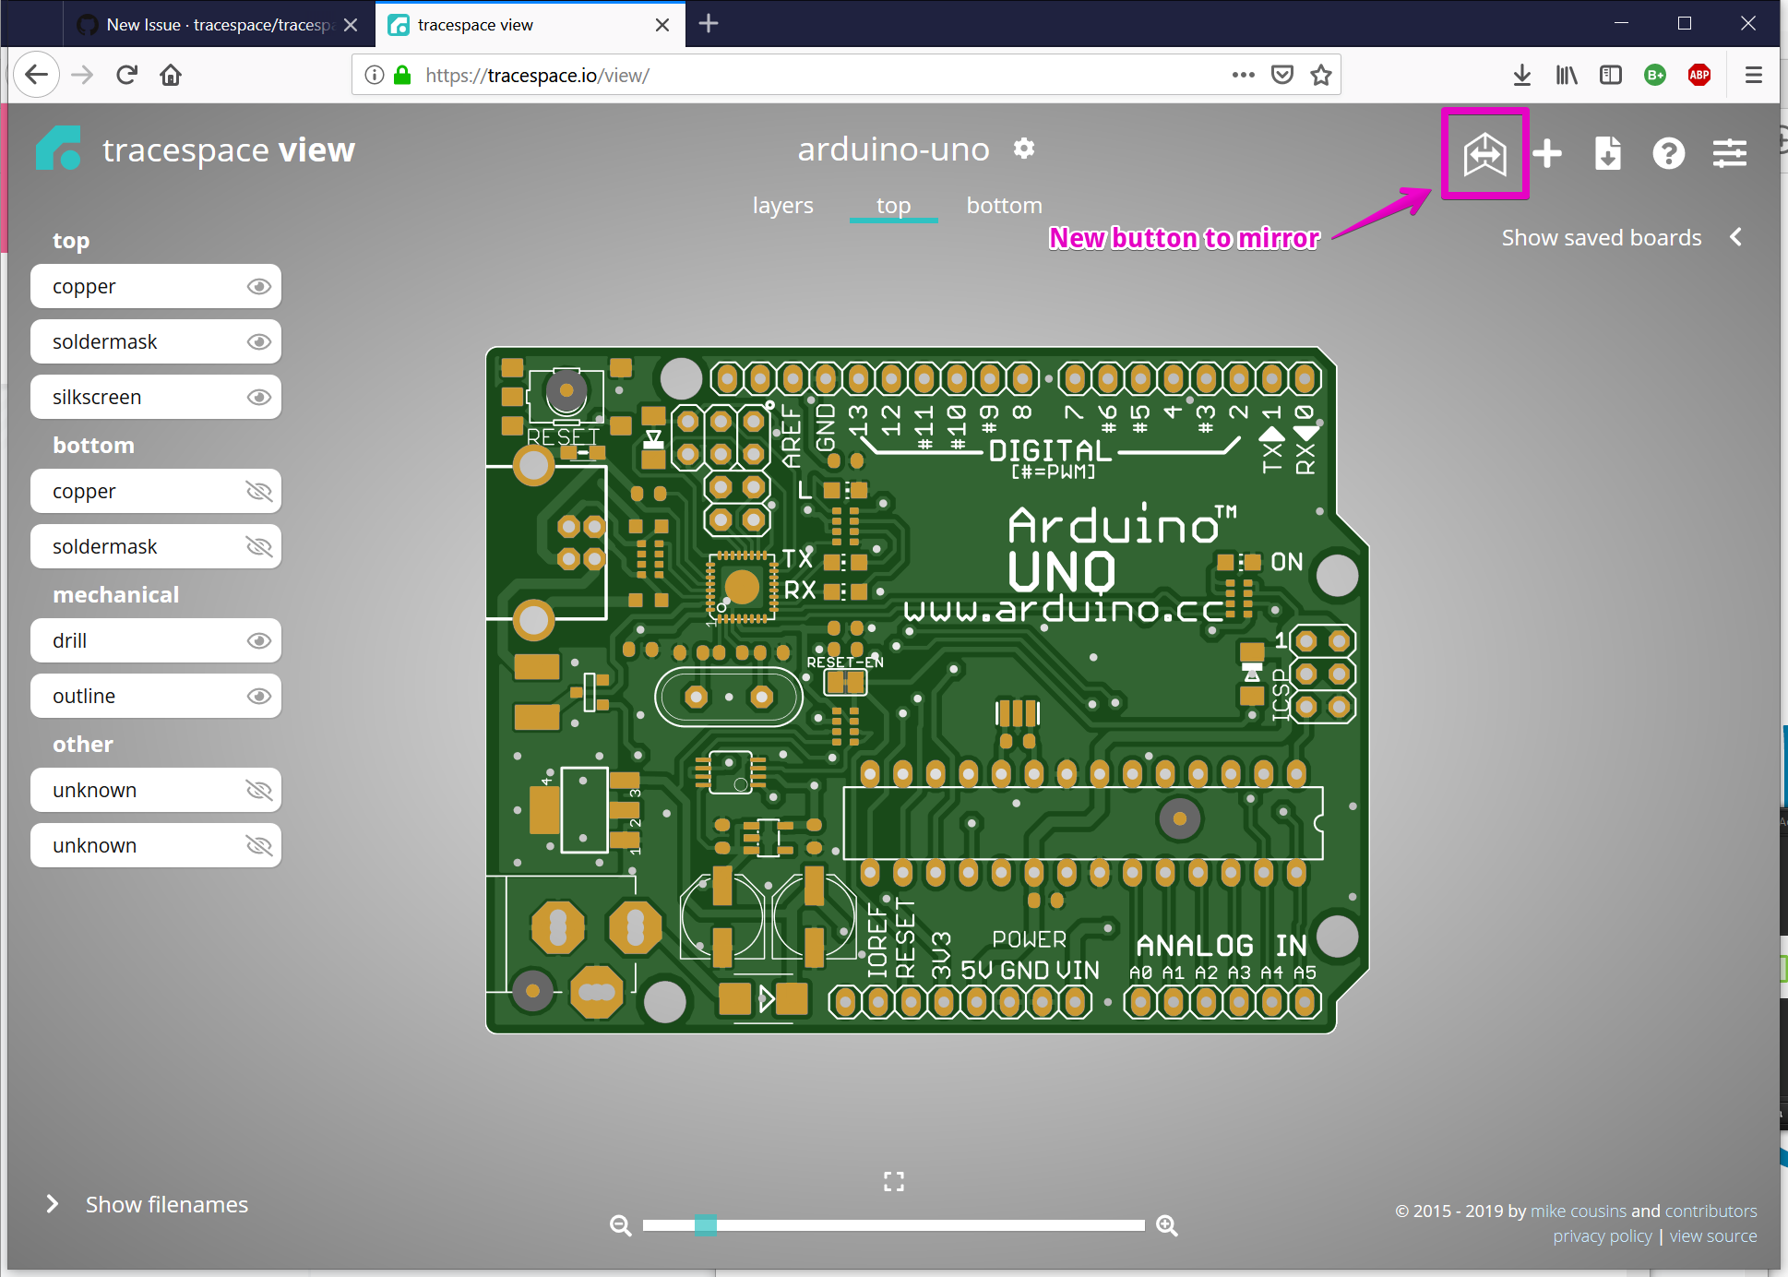The height and width of the screenshot is (1277, 1788).
Task: Zoom in with magnifier plus icon
Action: tap(1167, 1225)
